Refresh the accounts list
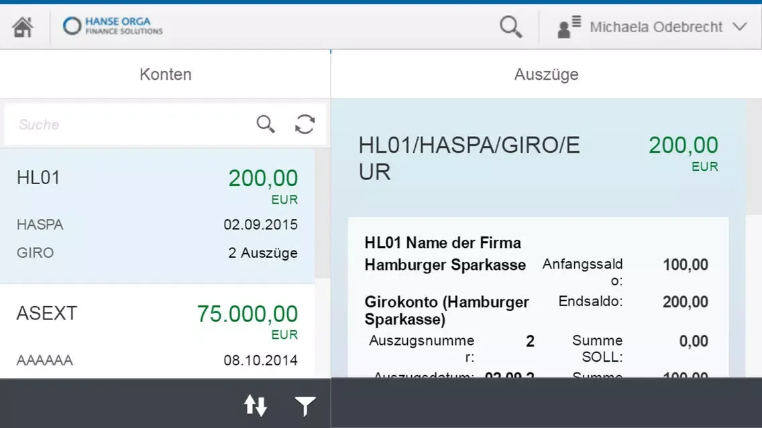762x428 pixels. [305, 124]
